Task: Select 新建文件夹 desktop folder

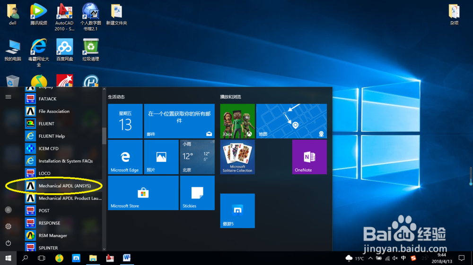Action: 116,15
